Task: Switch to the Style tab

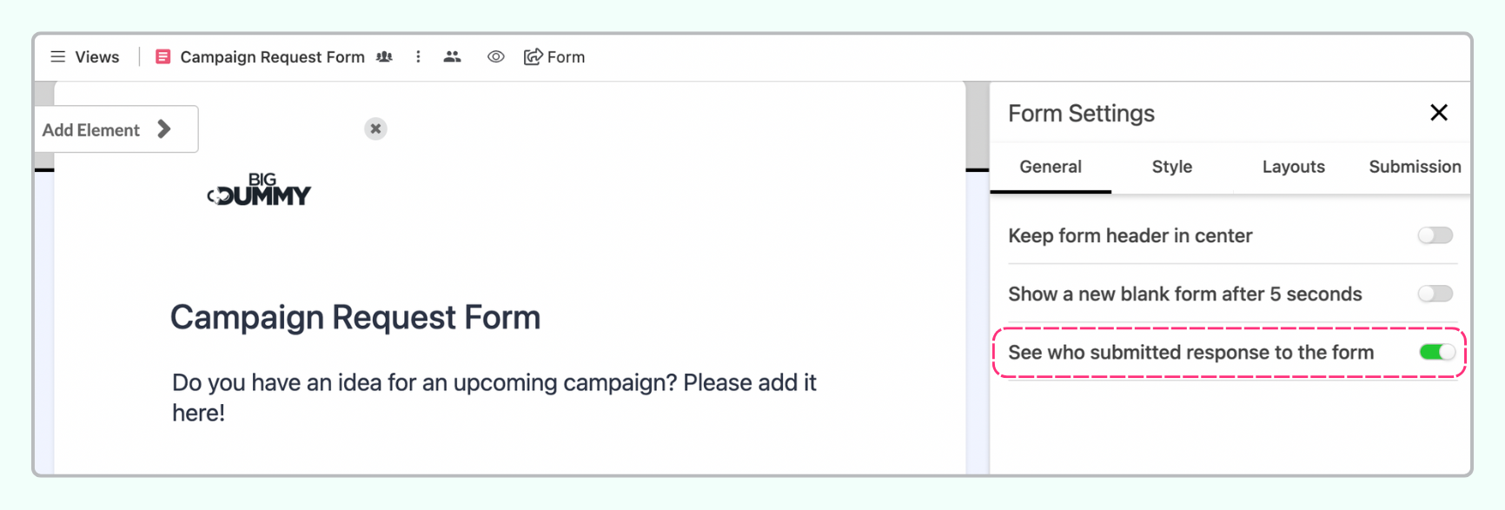Action: [1171, 167]
